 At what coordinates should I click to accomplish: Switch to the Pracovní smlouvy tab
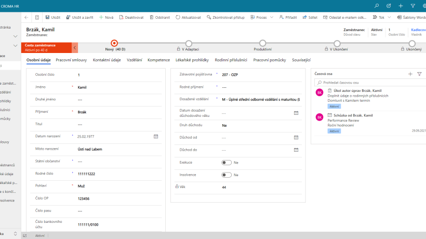pyautogui.click(x=71, y=60)
